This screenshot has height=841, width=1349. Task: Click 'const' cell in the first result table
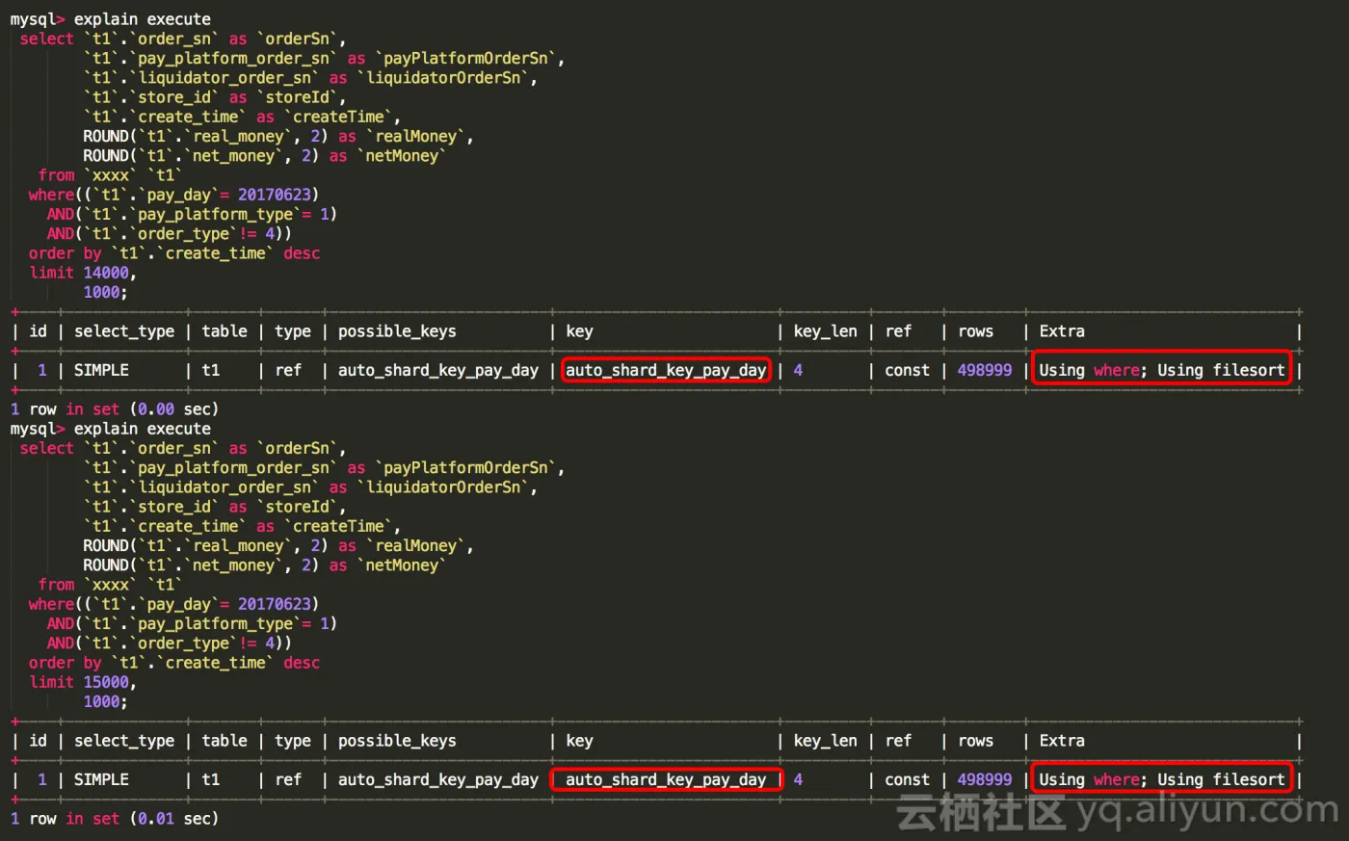907,370
